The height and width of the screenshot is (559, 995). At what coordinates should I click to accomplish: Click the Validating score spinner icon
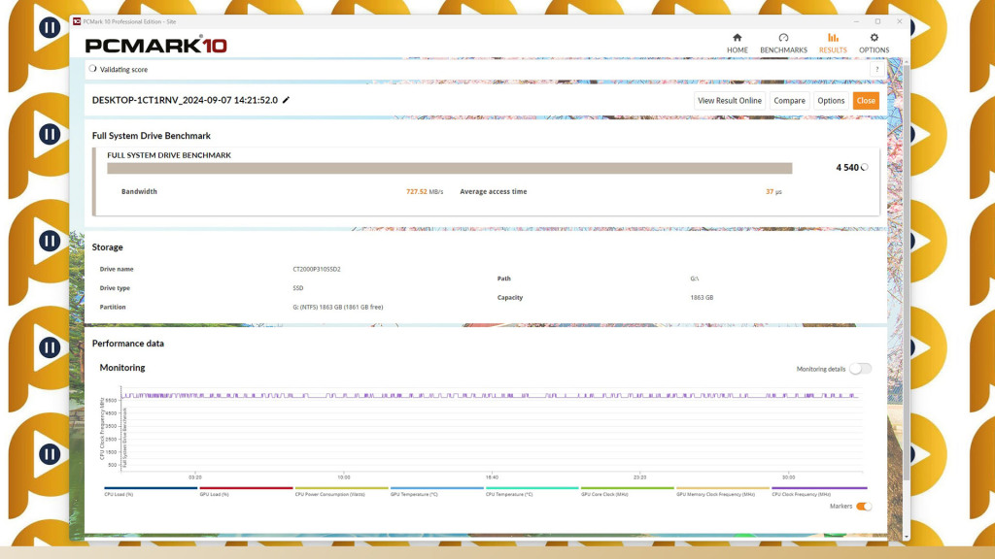92,69
